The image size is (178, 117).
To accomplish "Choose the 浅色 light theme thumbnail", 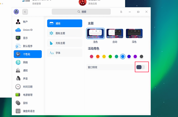I will 95,33.
